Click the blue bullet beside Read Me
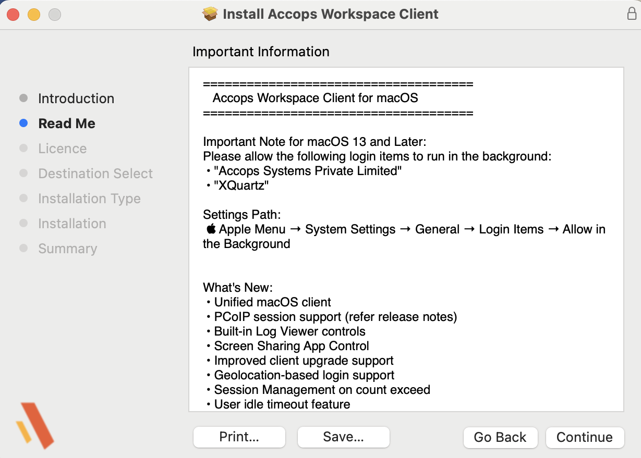This screenshot has height=458, width=641. point(23,123)
